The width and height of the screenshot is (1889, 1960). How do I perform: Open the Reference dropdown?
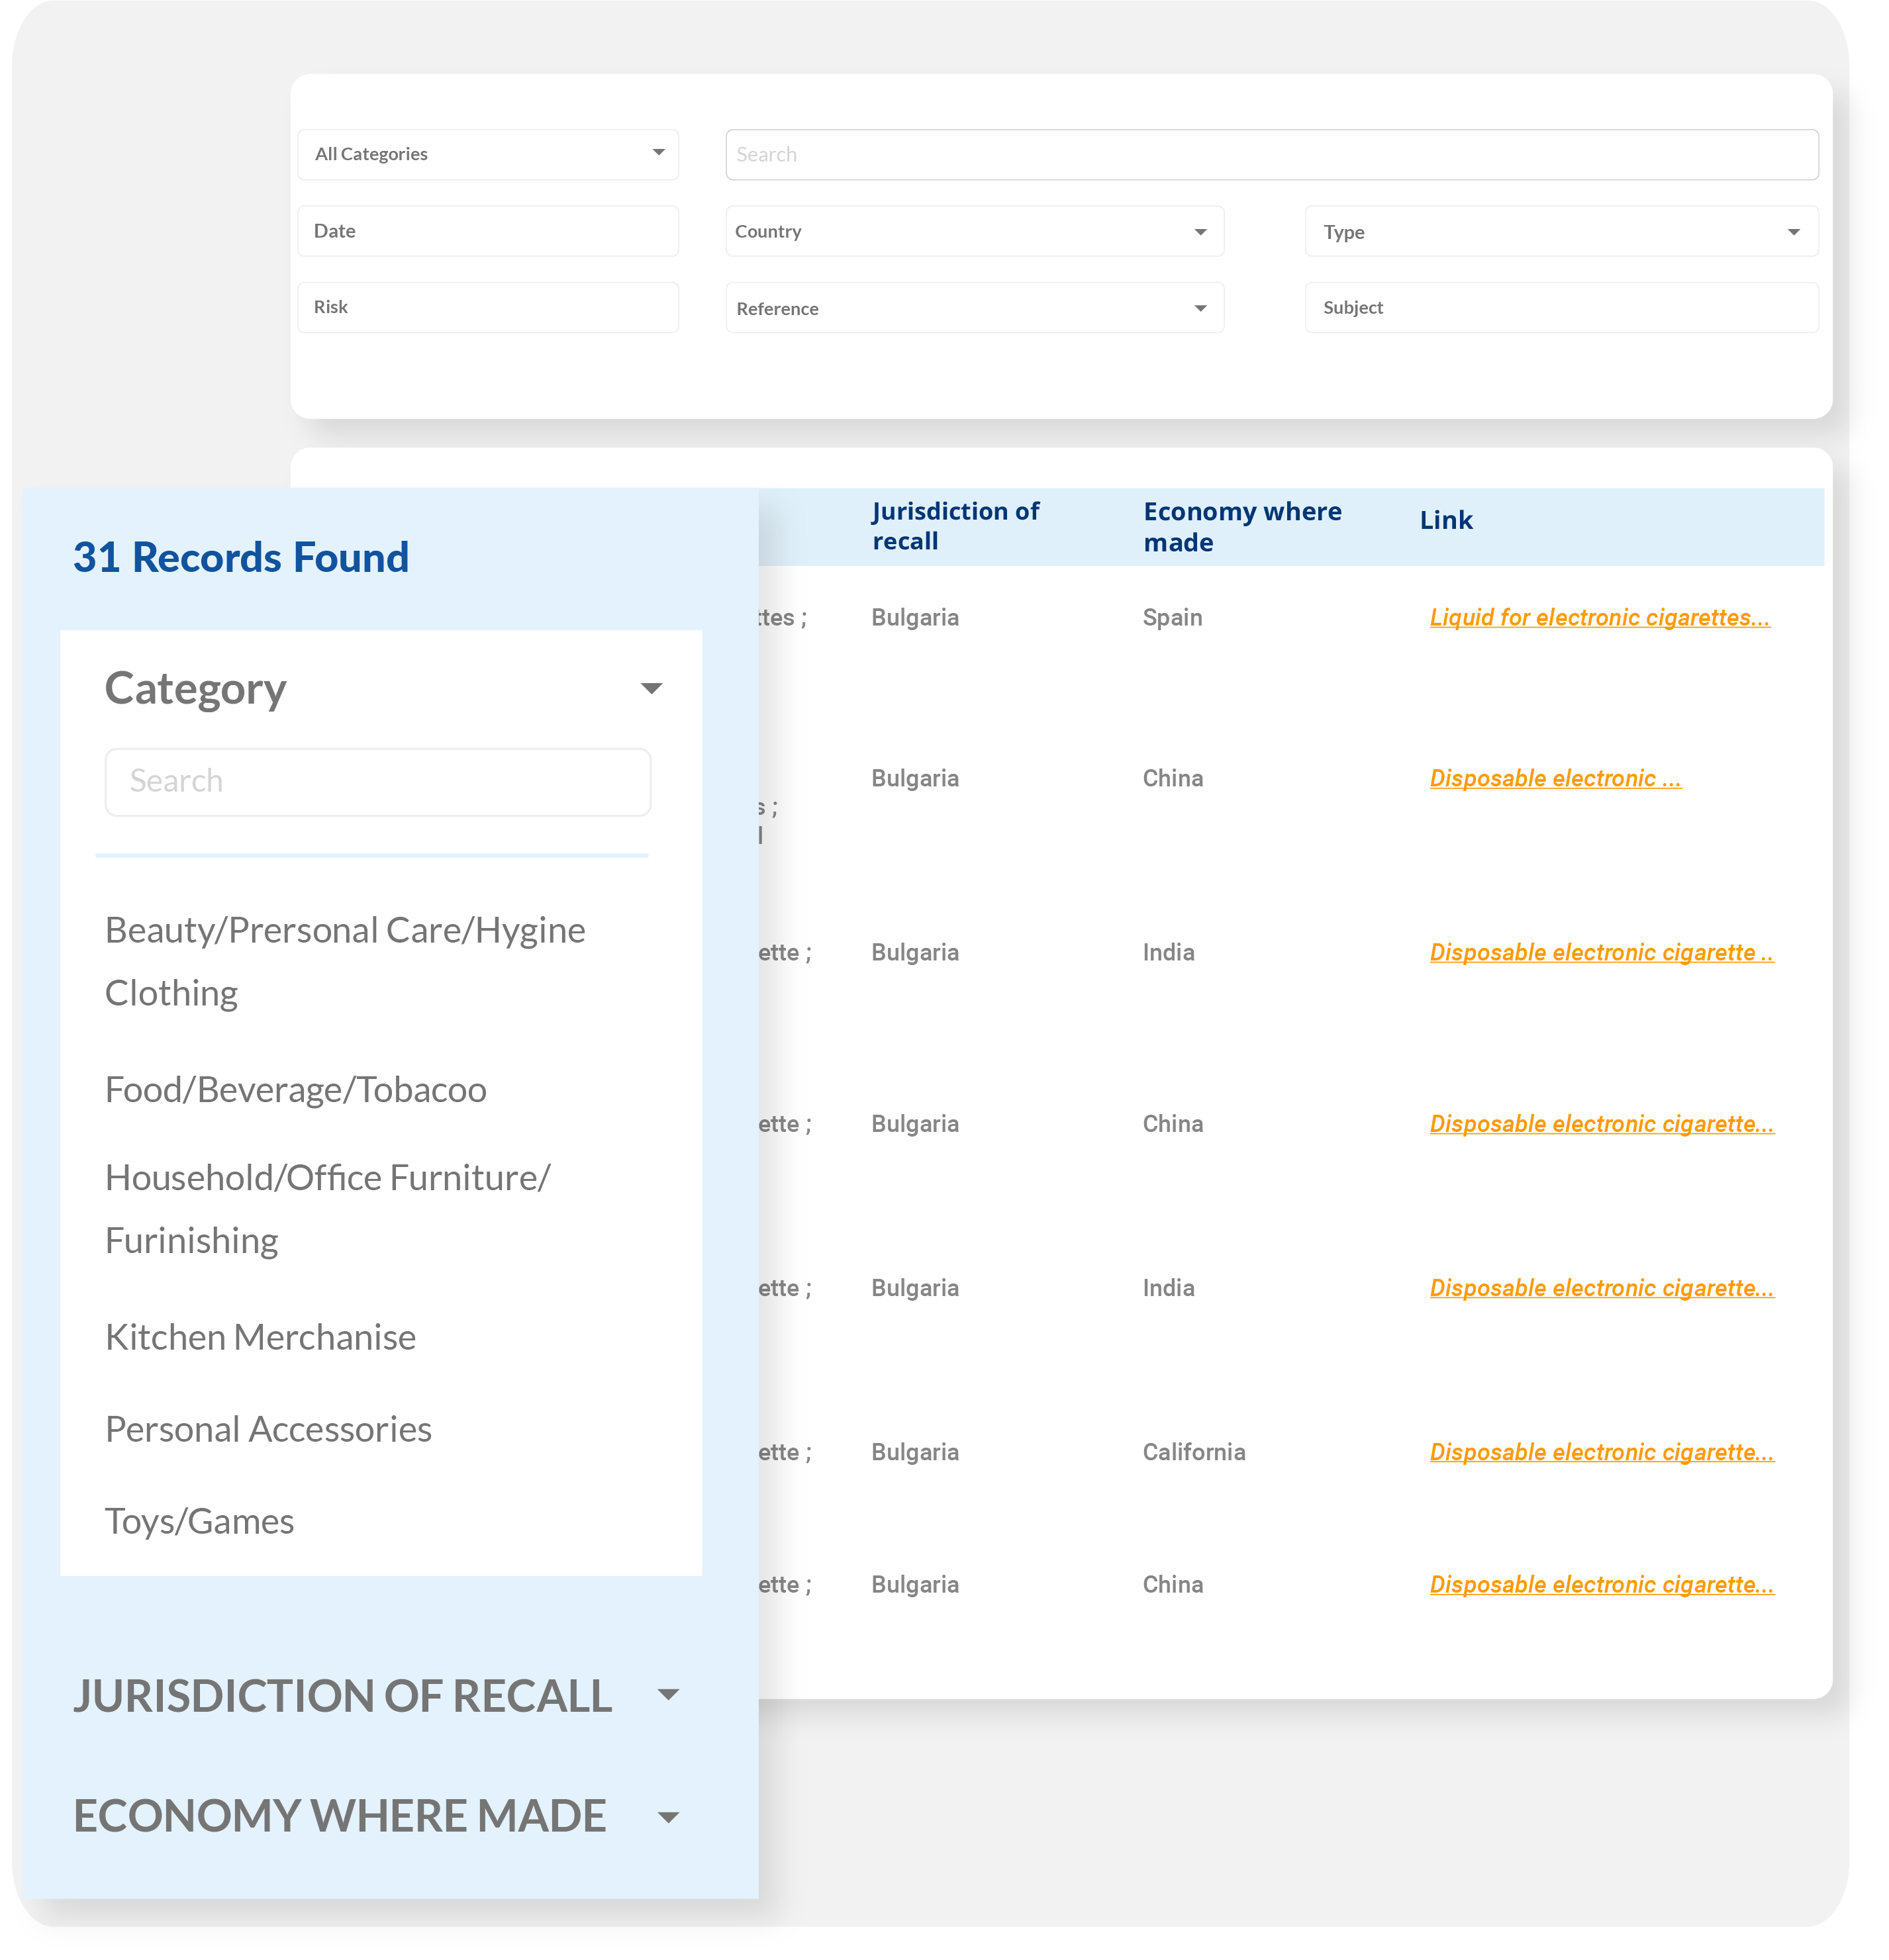coord(974,308)
